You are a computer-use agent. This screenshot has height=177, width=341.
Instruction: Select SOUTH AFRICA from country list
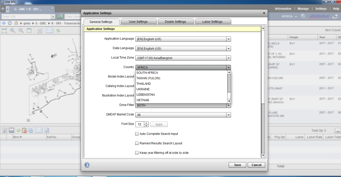[x=182, y=73]
